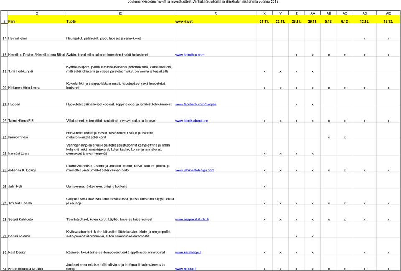Select the 'Huopari' name cell
401x271 pixels.
click(37, 98)
